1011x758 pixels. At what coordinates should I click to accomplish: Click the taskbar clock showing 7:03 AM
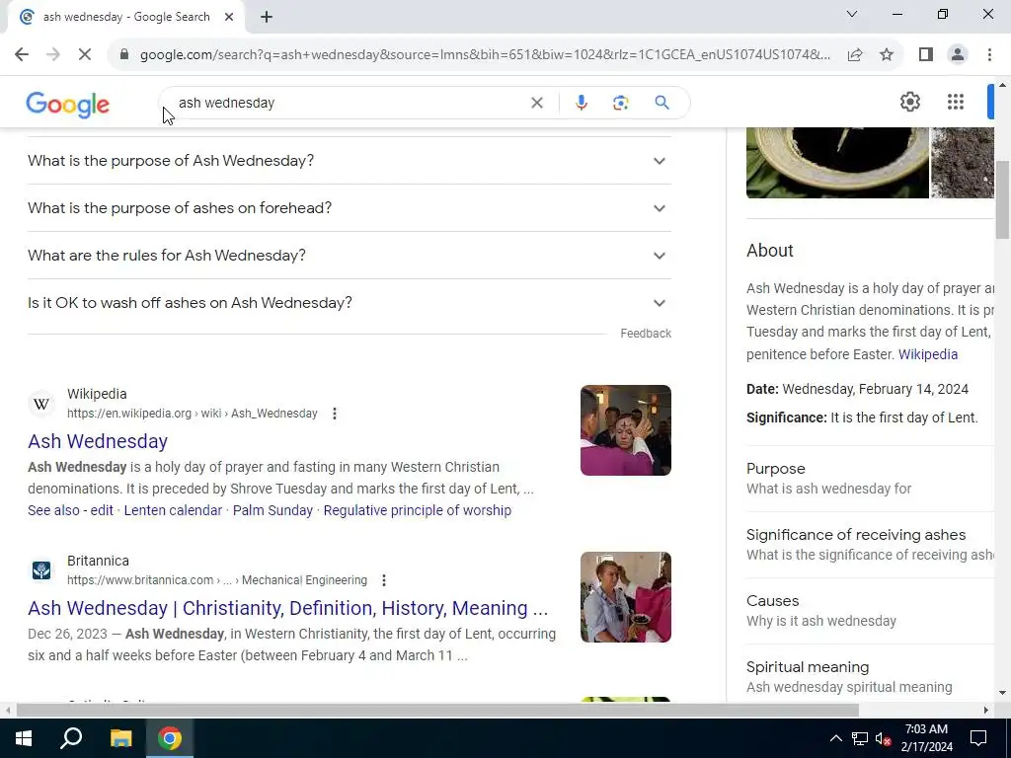tap(926, 738)
